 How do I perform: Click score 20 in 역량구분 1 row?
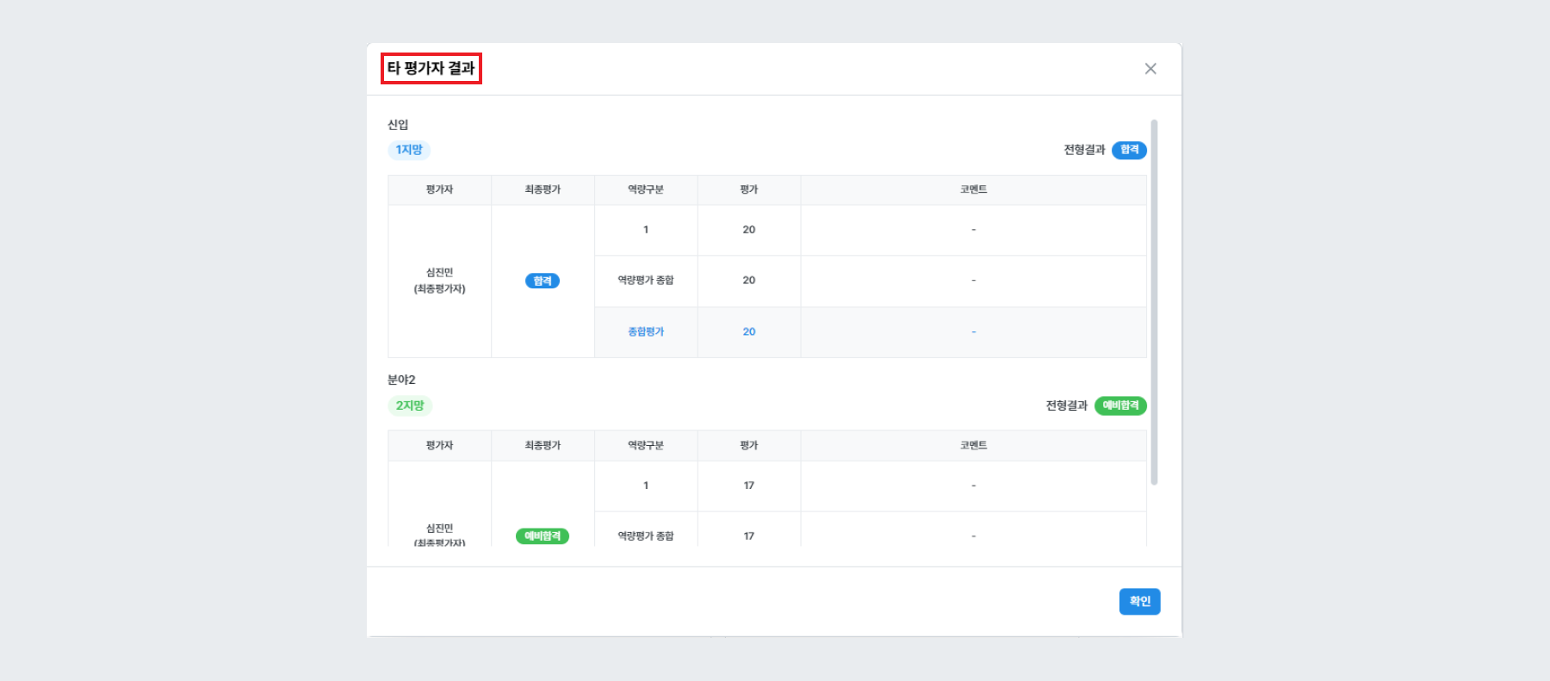749,230
